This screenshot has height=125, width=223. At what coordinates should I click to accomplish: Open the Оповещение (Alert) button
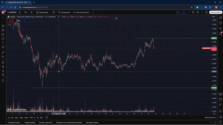[x=64, y=12]
